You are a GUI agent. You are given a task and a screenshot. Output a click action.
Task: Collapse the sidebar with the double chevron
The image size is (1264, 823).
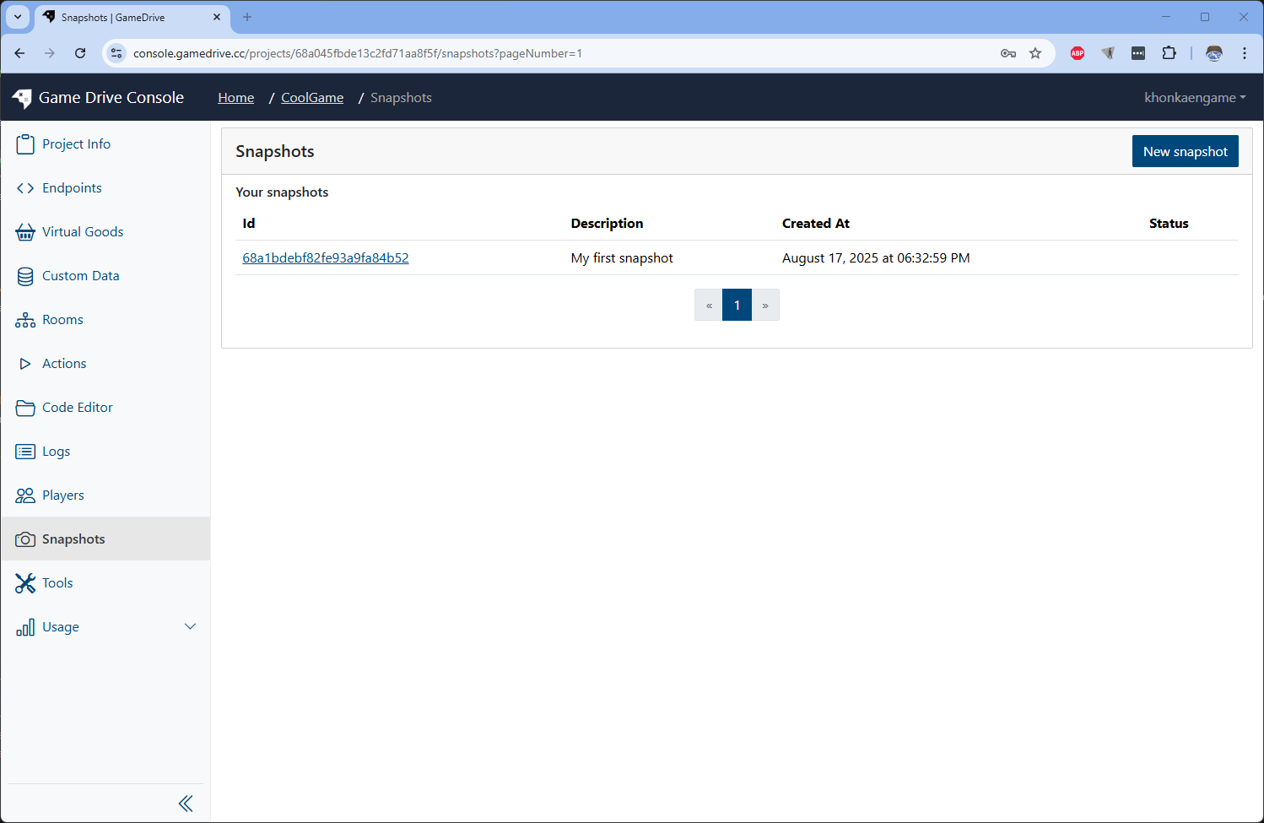[186, 804]
